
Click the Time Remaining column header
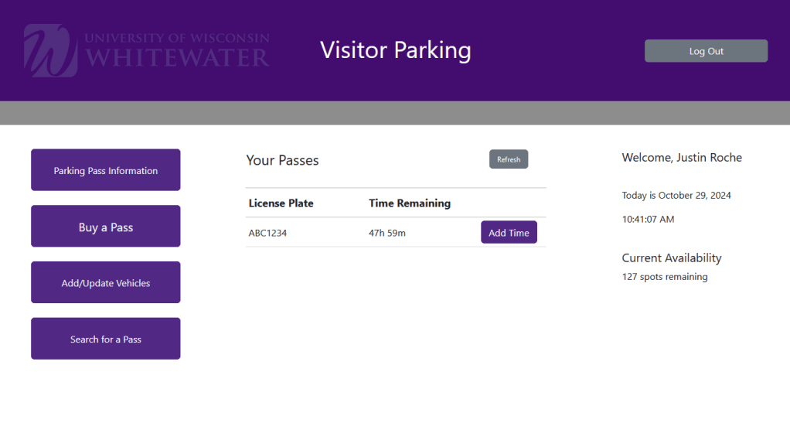pyautogui.click(x=410, y=203)
